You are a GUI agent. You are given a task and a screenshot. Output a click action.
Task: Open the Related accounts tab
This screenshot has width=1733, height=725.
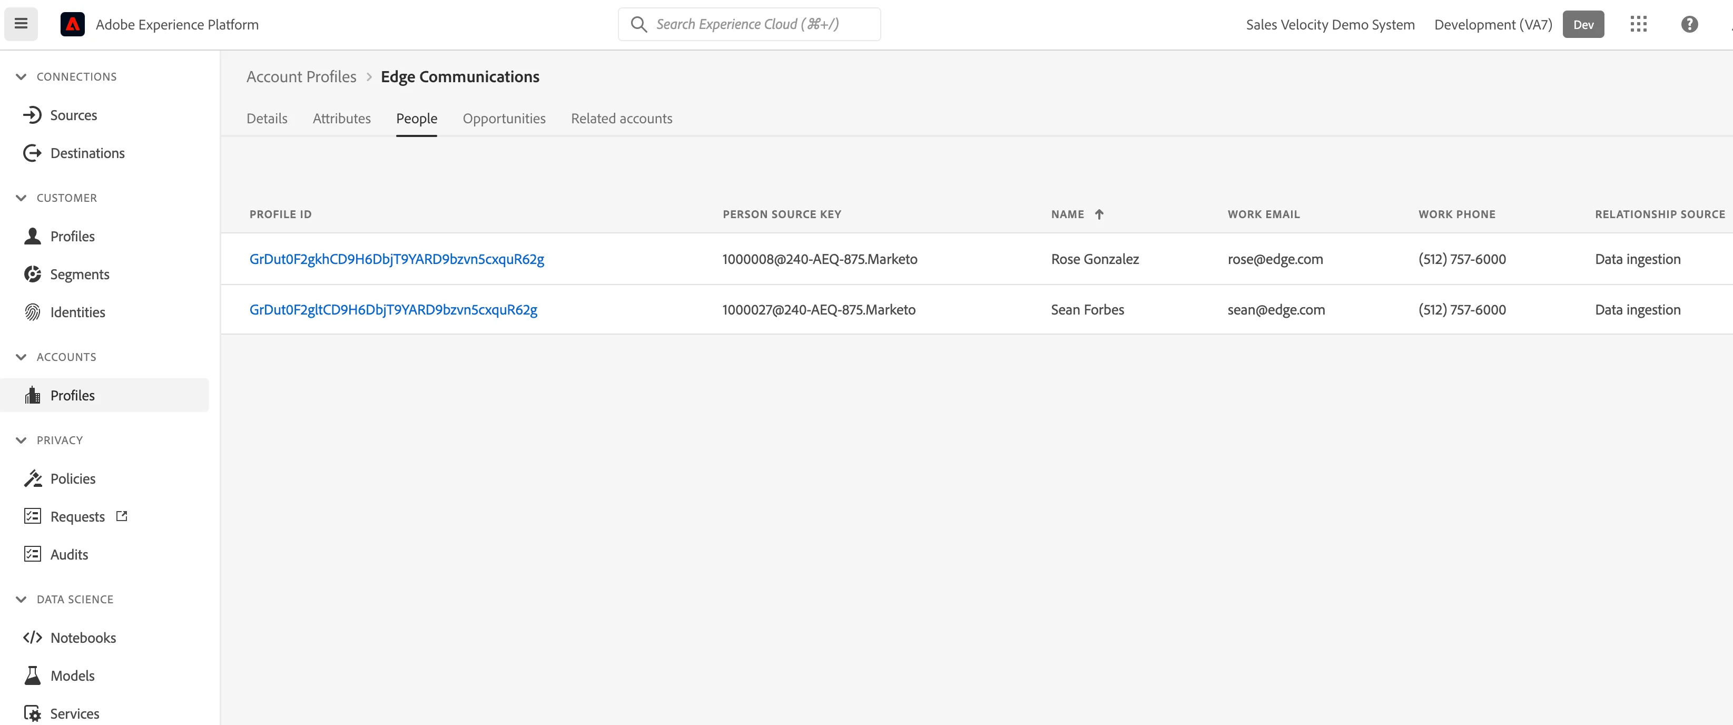[622, 119]
